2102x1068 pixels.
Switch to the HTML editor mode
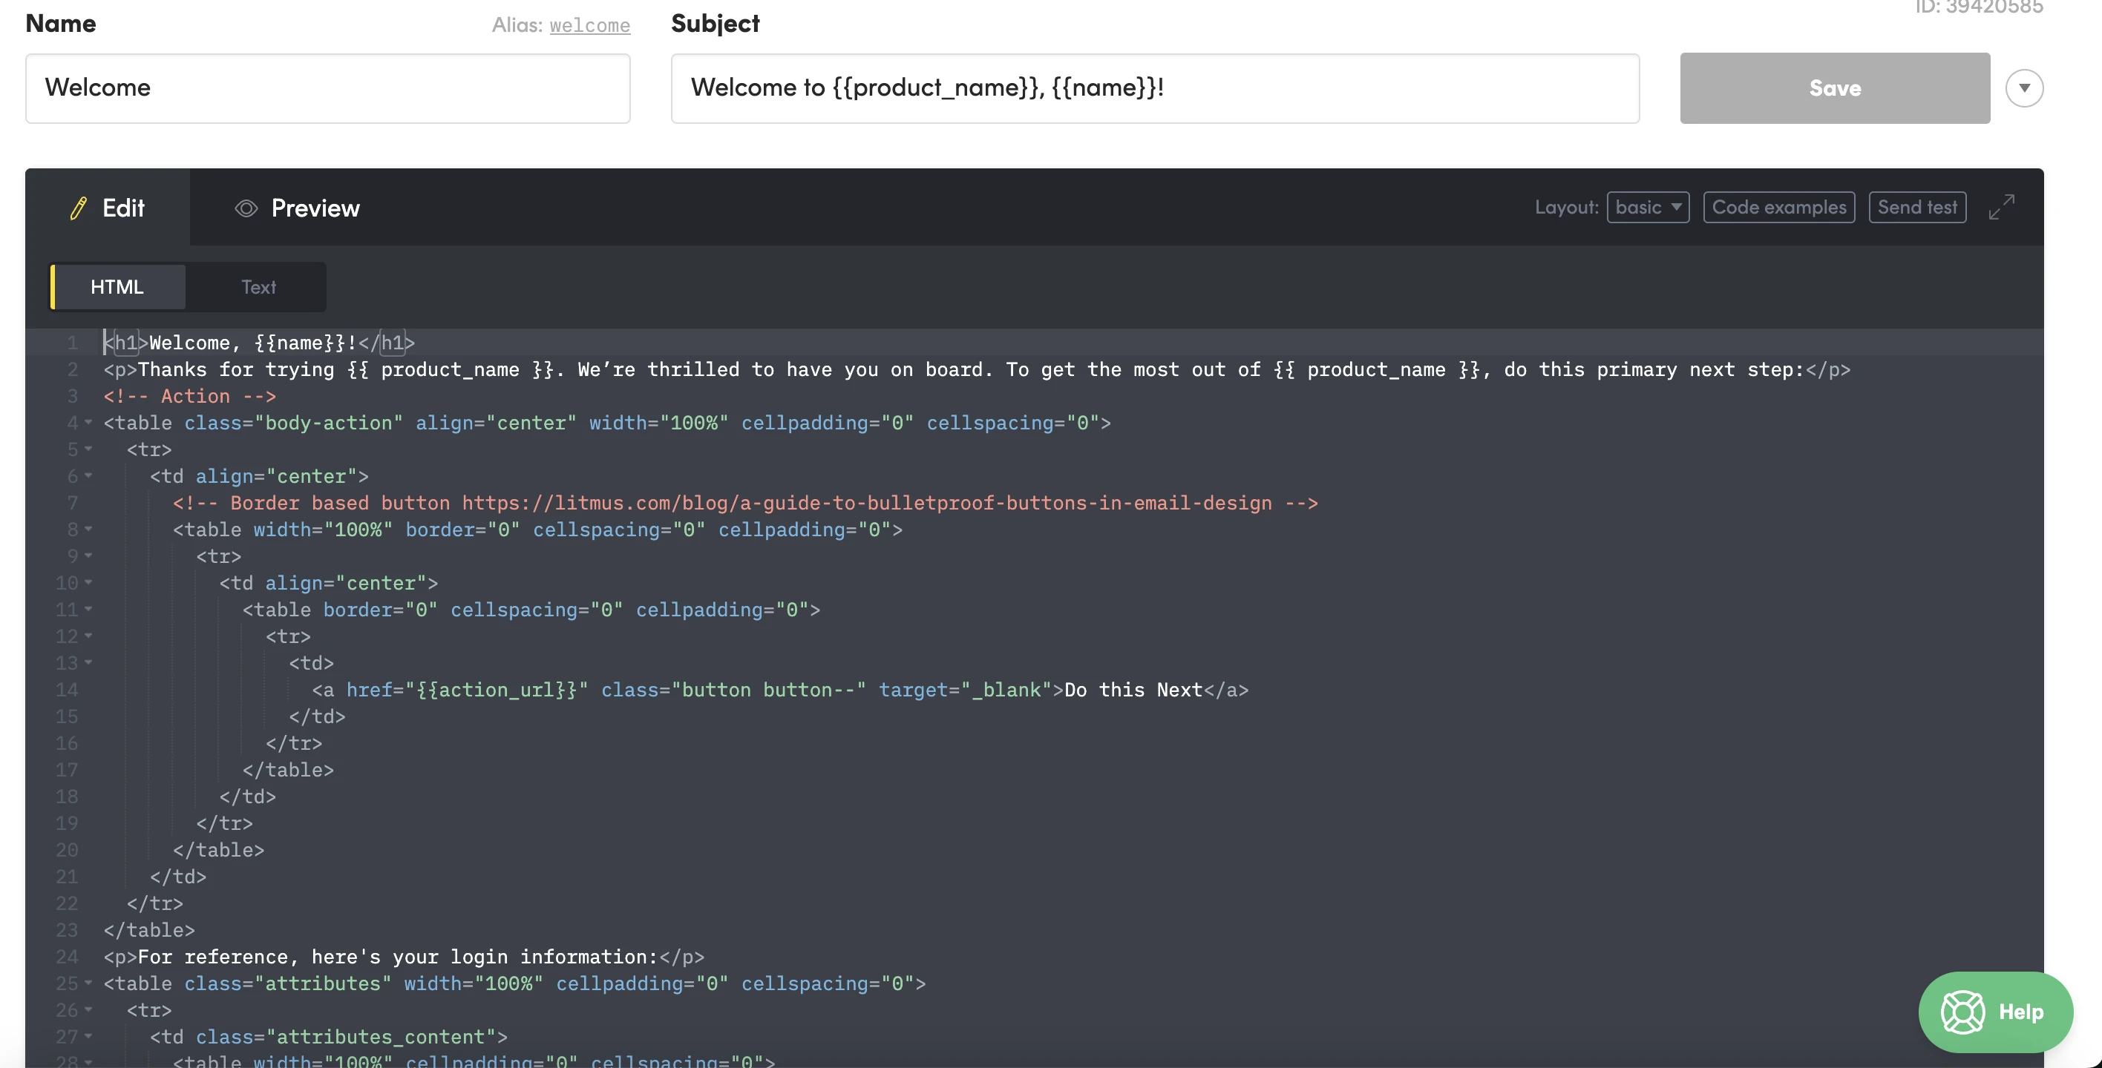(117, 287)
